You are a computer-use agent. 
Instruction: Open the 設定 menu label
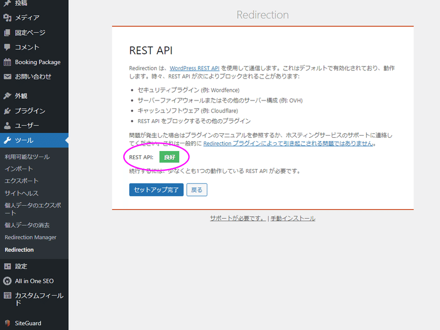21,266
